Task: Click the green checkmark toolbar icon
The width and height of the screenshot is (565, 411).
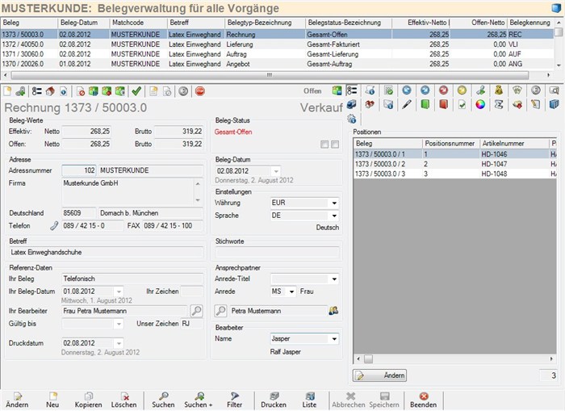Action: [x=136, y=91]
